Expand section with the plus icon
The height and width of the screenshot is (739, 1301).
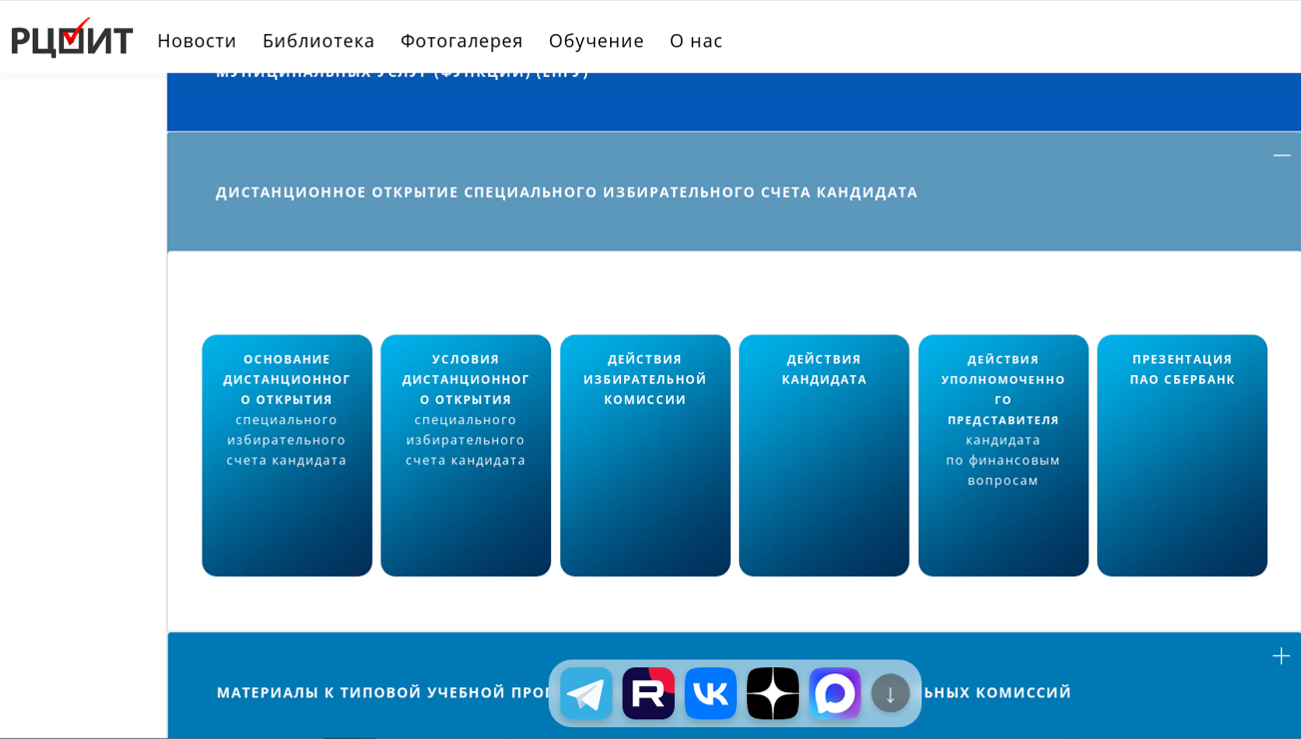click(1281, 656)
